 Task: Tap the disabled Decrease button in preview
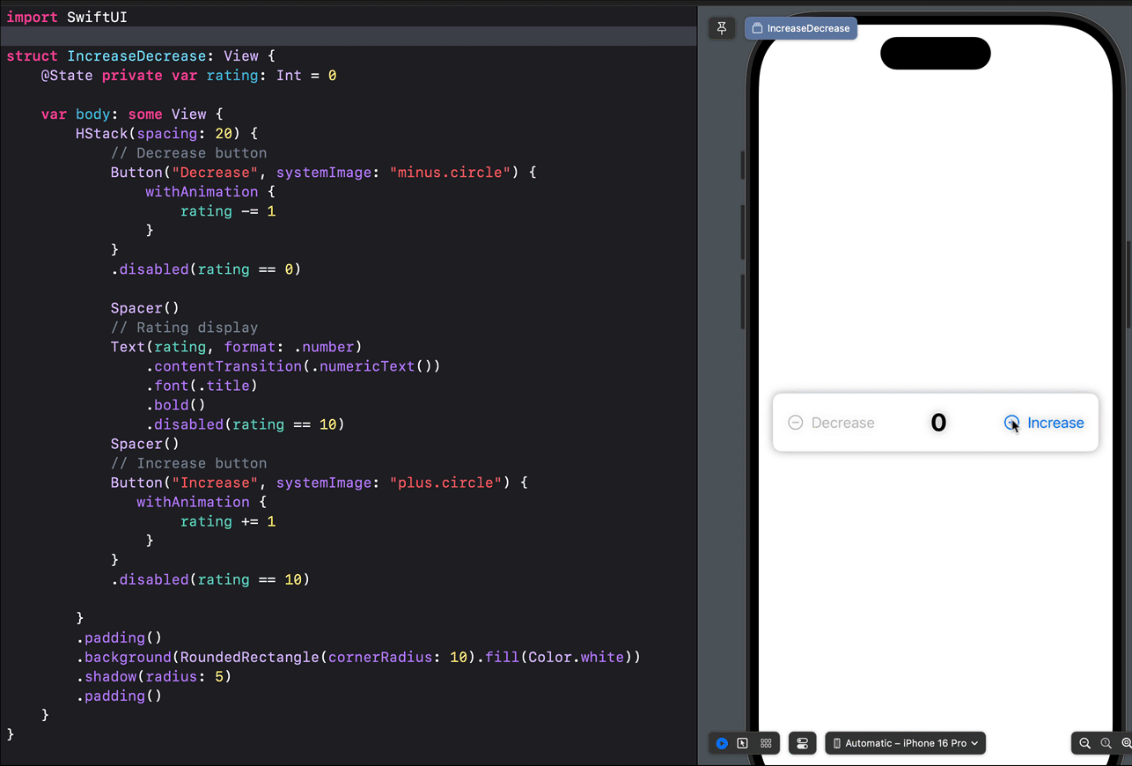coord(831,423)
